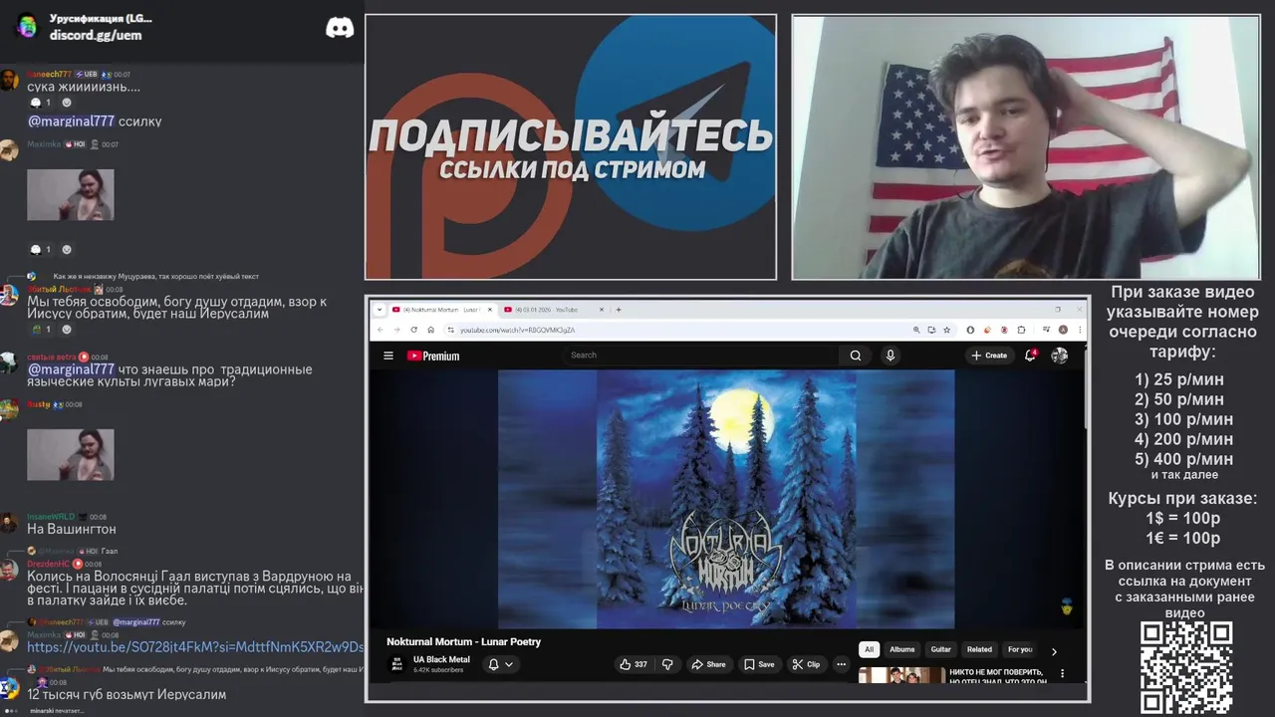Click the video title Nokturnal Mortum - Lunar Poetry

463,641
